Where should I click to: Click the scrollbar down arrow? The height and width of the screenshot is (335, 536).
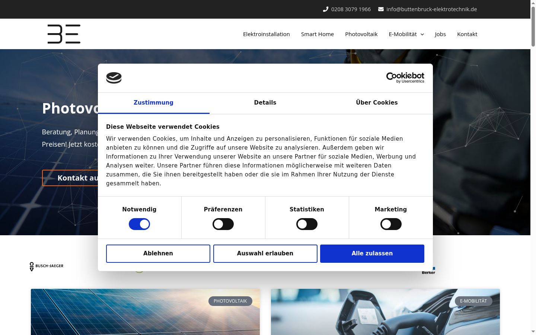click(x=533, y=332)
